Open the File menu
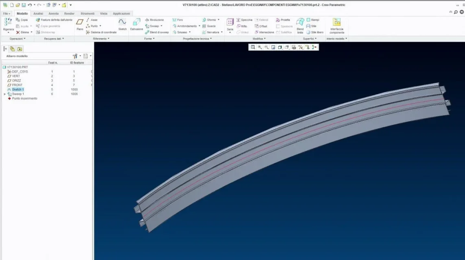Image resolution: width=465 pixels, height=260 pixels. point(7,13)
